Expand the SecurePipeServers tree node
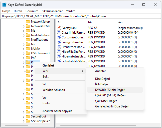Viewport: 162px width, 128px height. click(24, 121)
